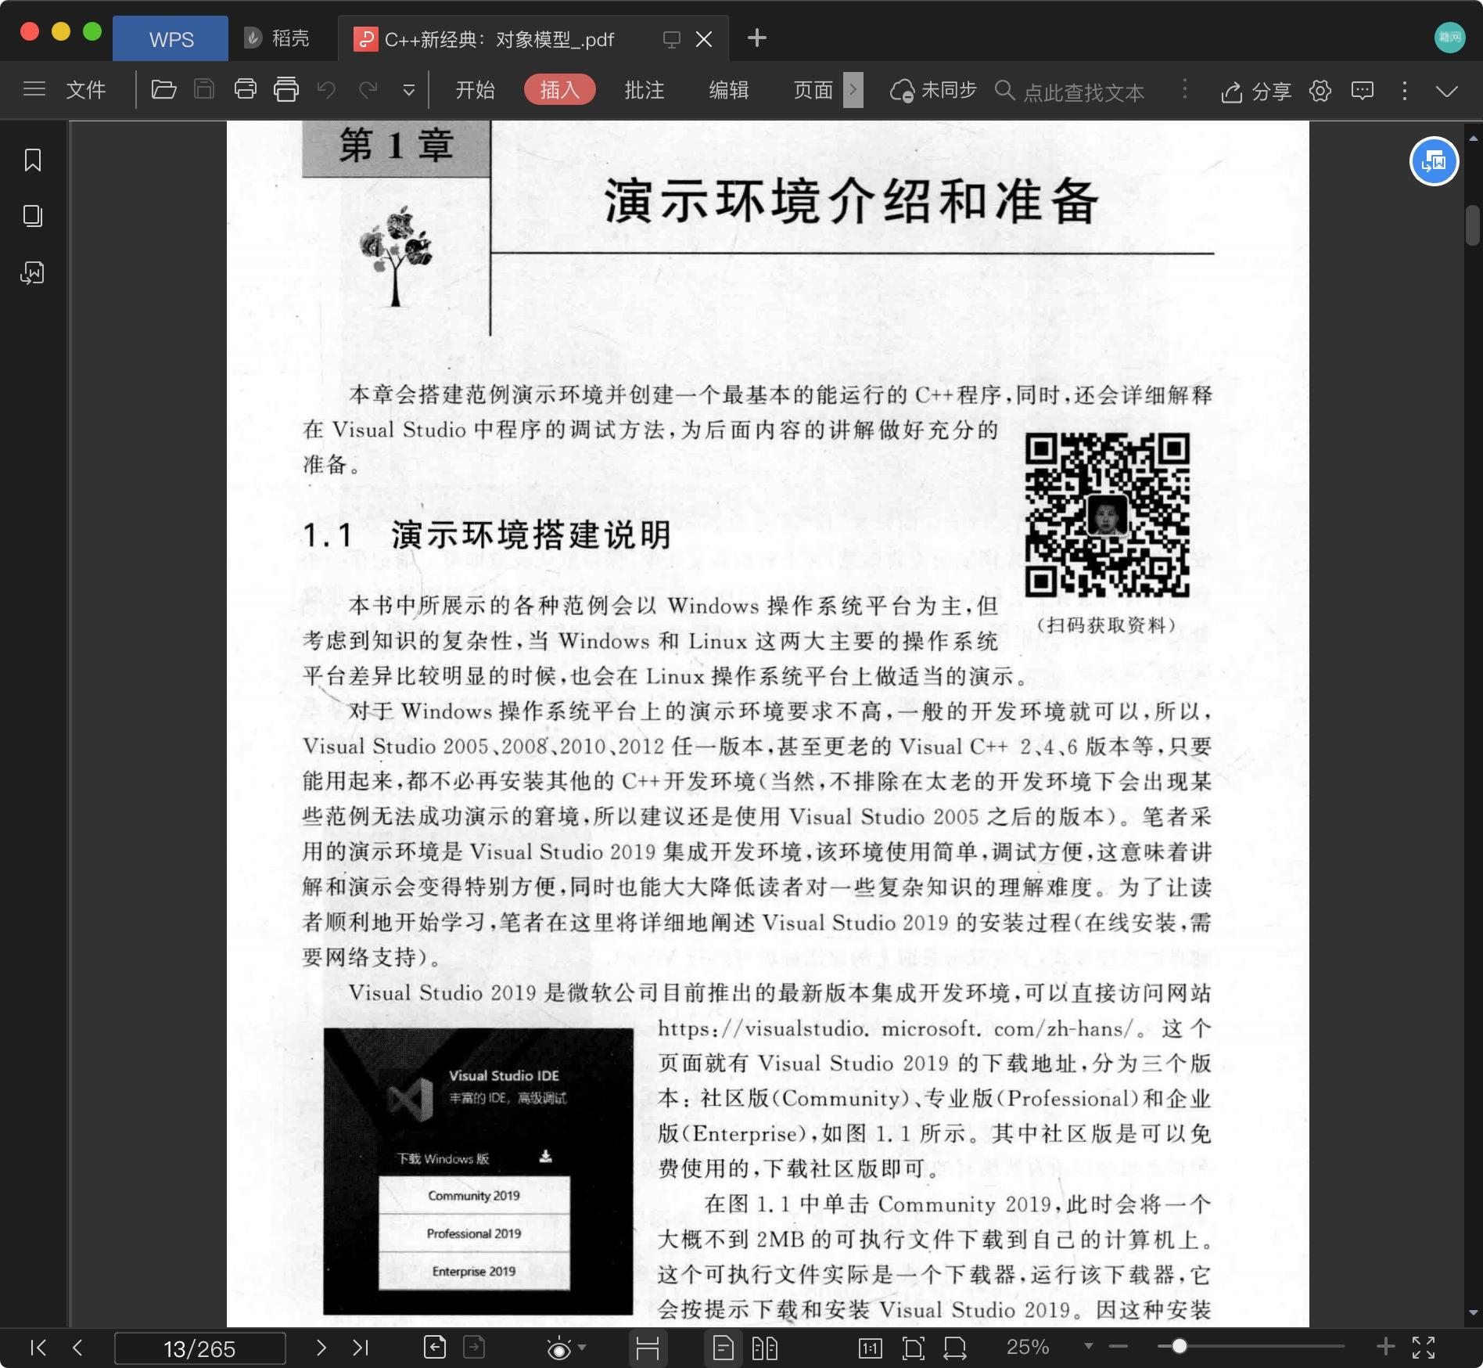Toggle continuous scrolling view
Image resolution: width=1483 pixels, height=1368 pixels.
click(x=648, y=1348)
